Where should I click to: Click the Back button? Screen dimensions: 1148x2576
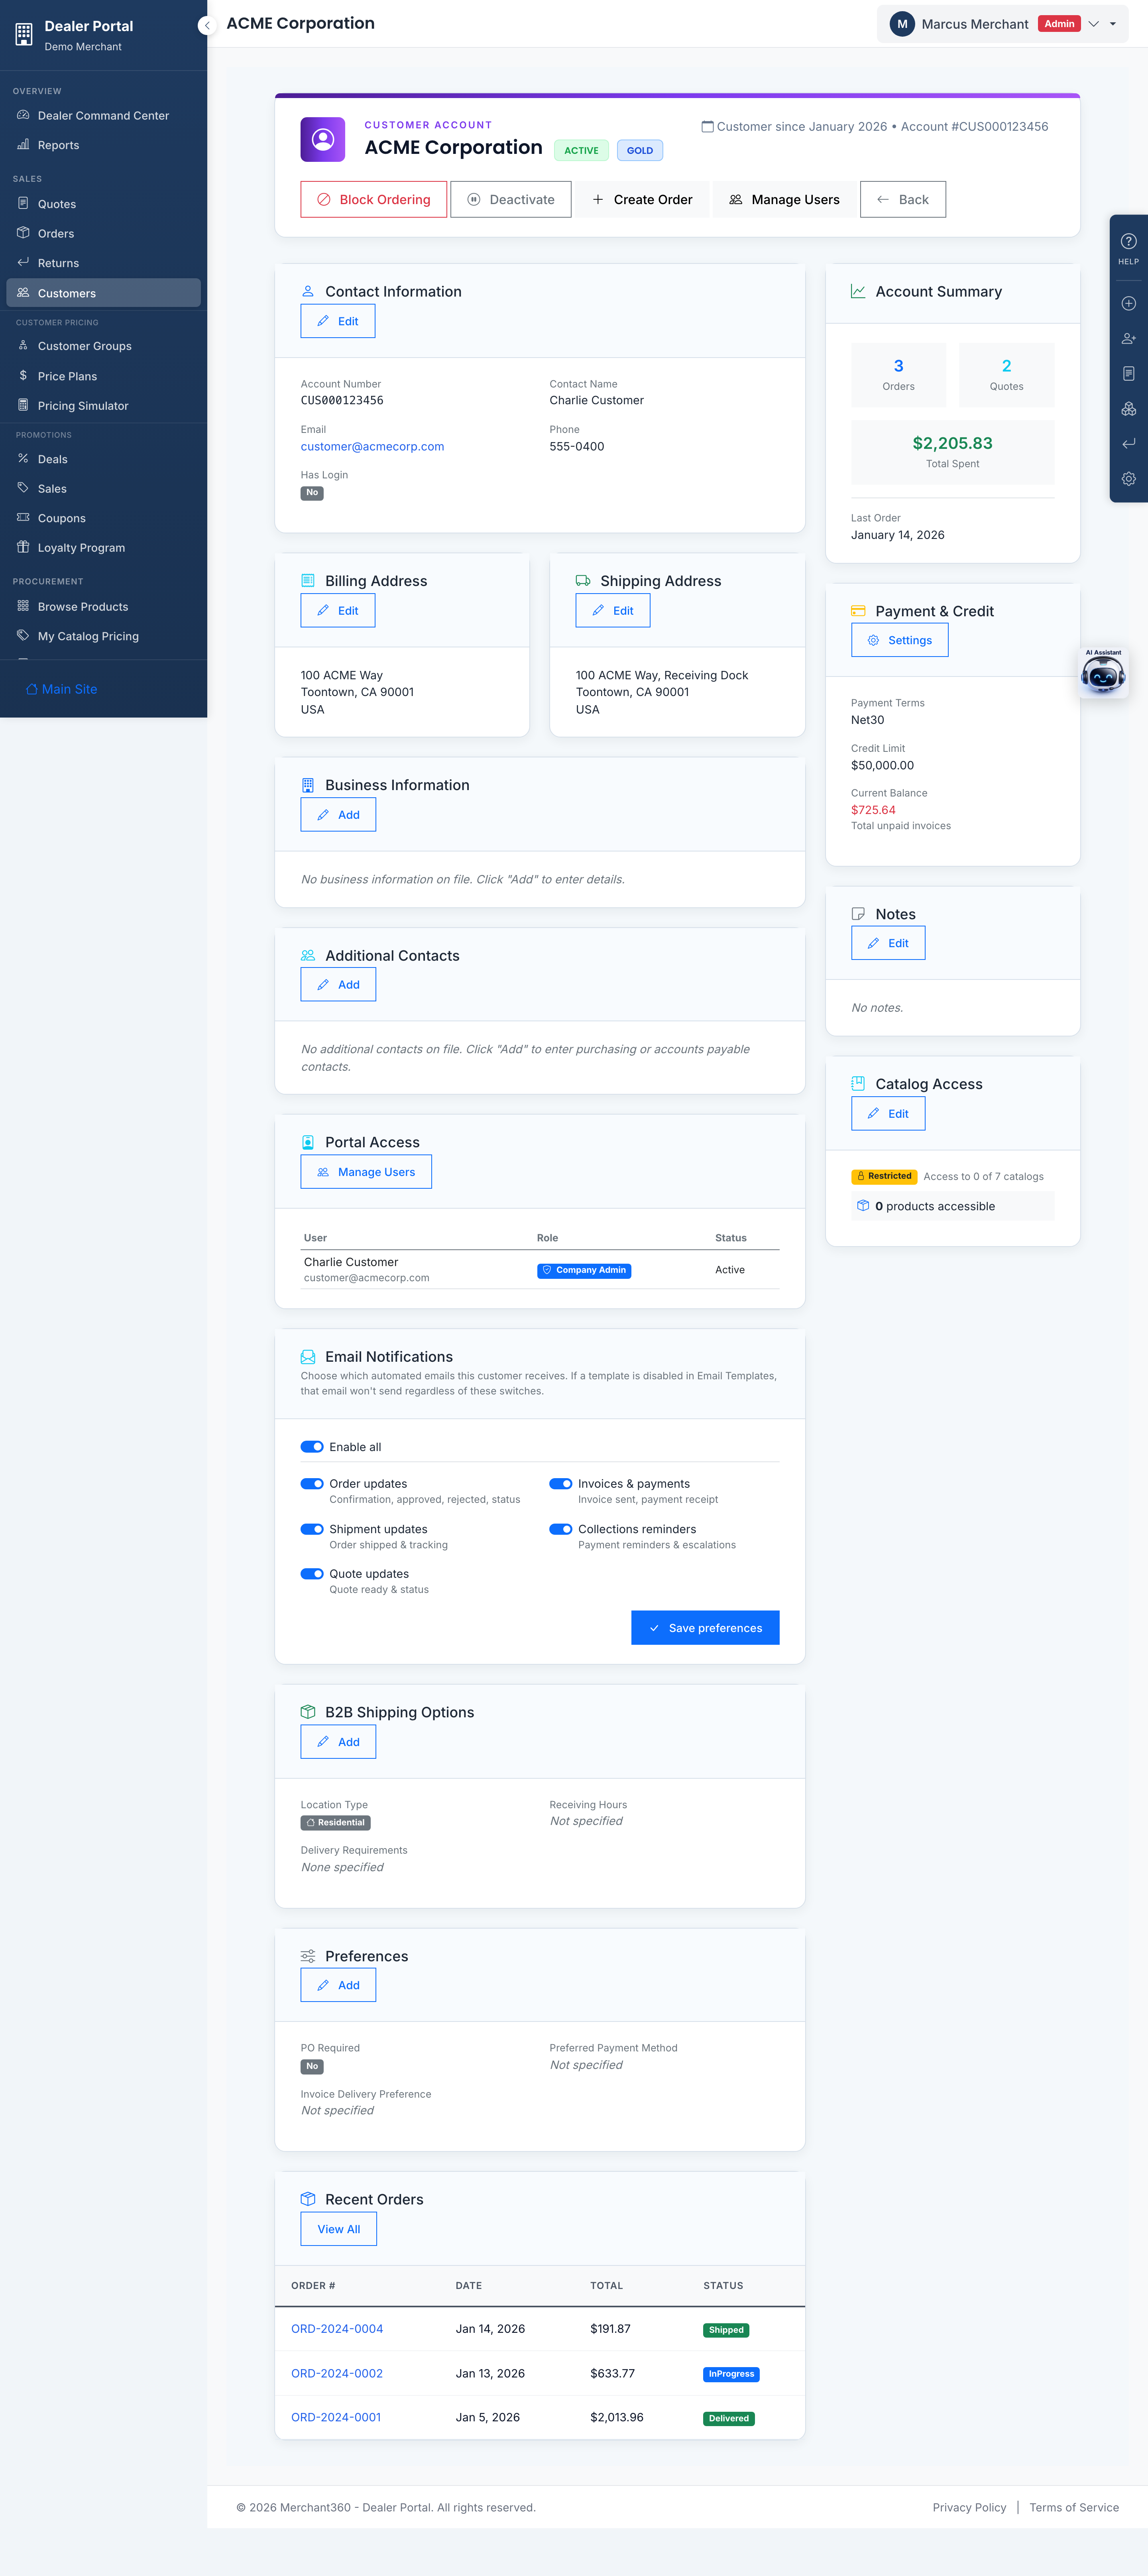point(902,199)
